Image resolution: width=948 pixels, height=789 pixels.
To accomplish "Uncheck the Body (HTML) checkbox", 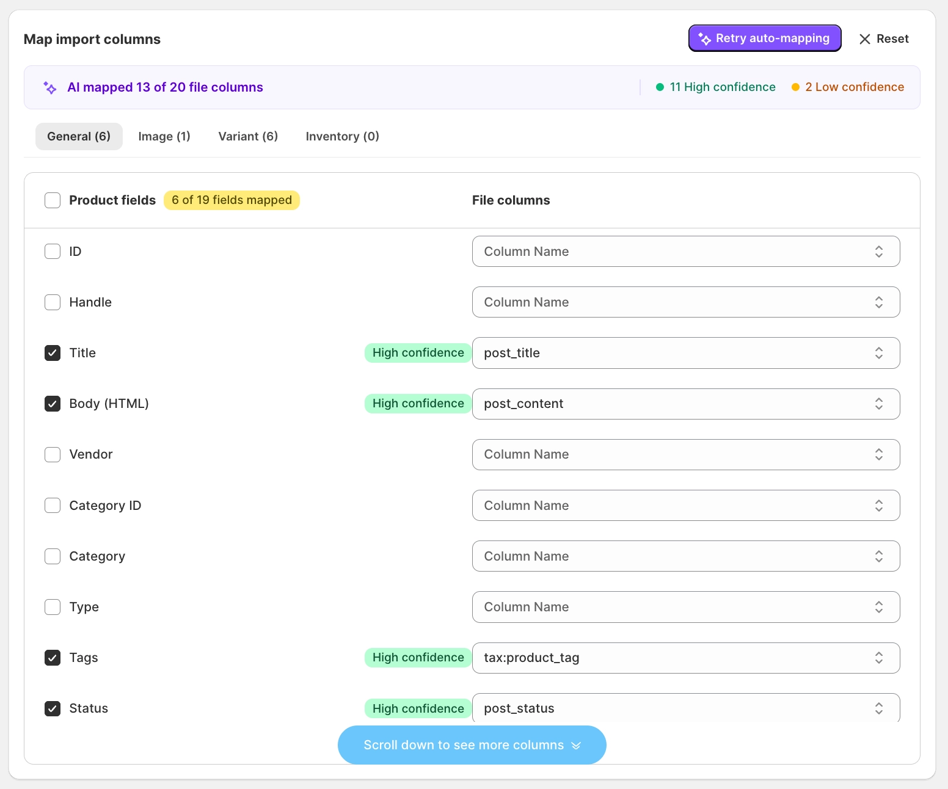I will pyautogui.click(x=53, y=404).
